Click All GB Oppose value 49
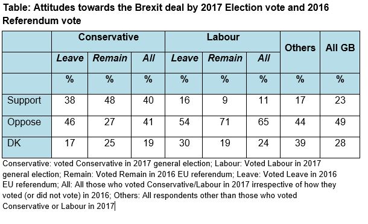This screenshot has height=224, width=368. tap(340, 122)
